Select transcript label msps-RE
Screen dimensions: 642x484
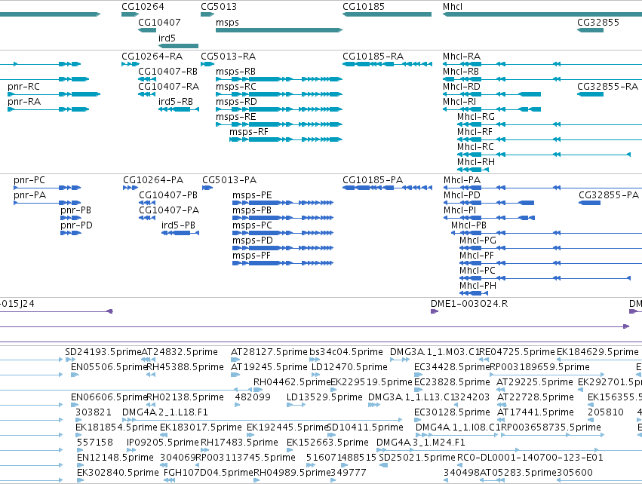pyautogui.click(x=236, y=117)
